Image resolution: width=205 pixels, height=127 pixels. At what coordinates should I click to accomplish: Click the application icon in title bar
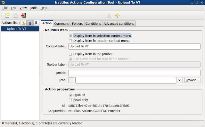[x=3, y=2]
